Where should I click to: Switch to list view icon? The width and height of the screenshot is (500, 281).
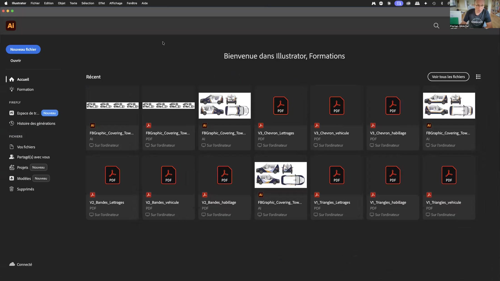(478, 77)
